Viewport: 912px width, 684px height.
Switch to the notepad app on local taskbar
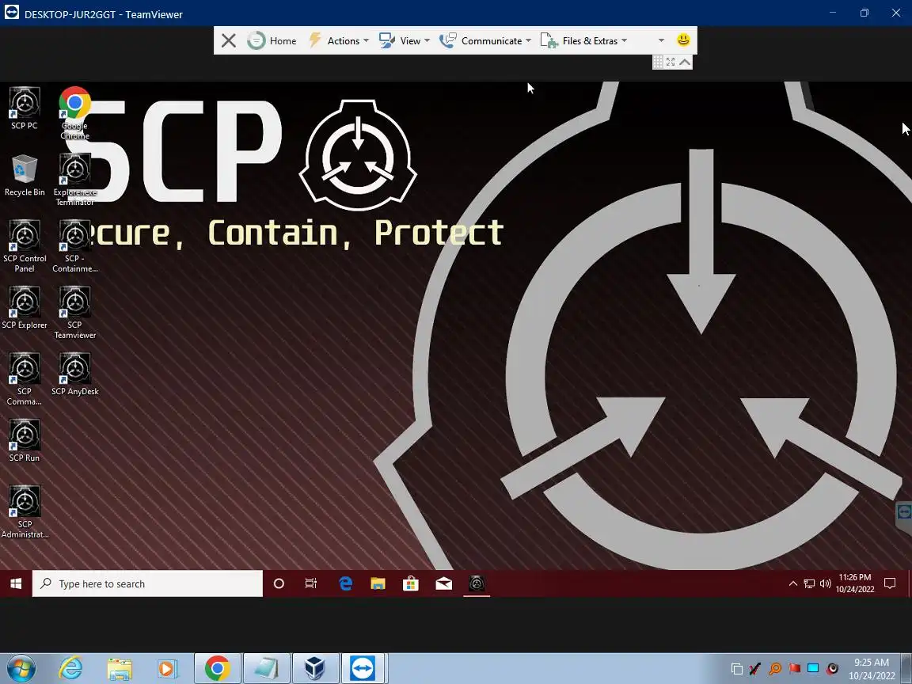pyautogui.click(x=266, y=668)
